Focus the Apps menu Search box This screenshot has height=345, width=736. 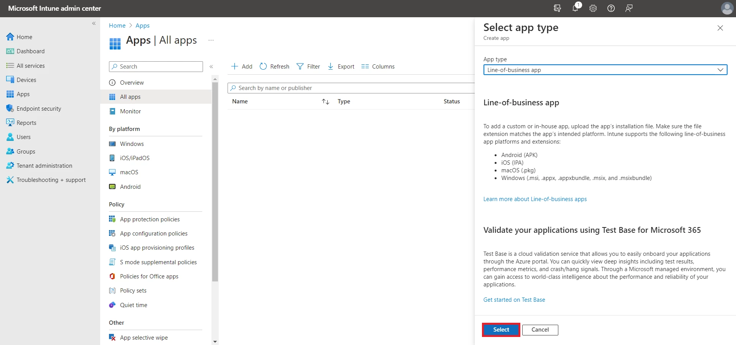click(156, 67)
